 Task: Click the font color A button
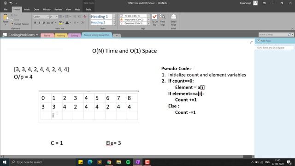pos(67,23)
